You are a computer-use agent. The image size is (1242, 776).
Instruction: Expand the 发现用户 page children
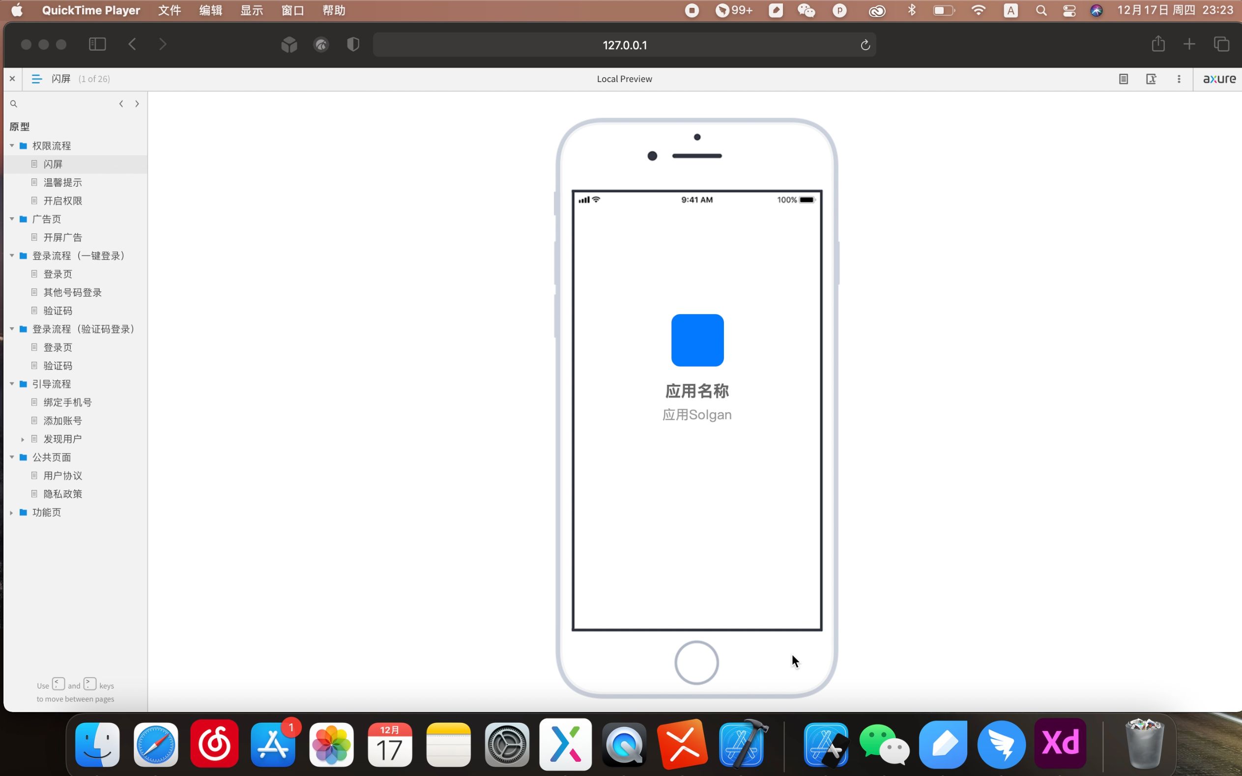coord(23,439)
